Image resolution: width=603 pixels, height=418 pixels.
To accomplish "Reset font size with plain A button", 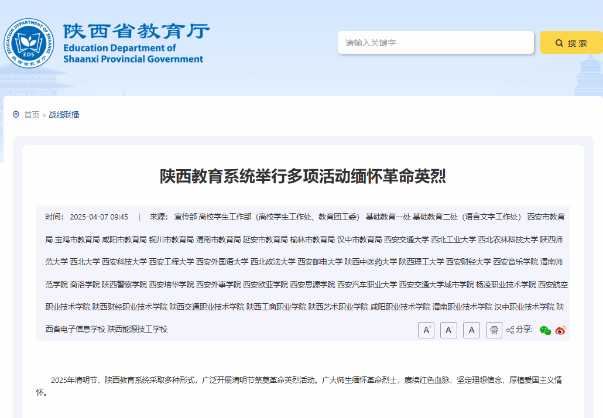I will [x=471, y=330].
